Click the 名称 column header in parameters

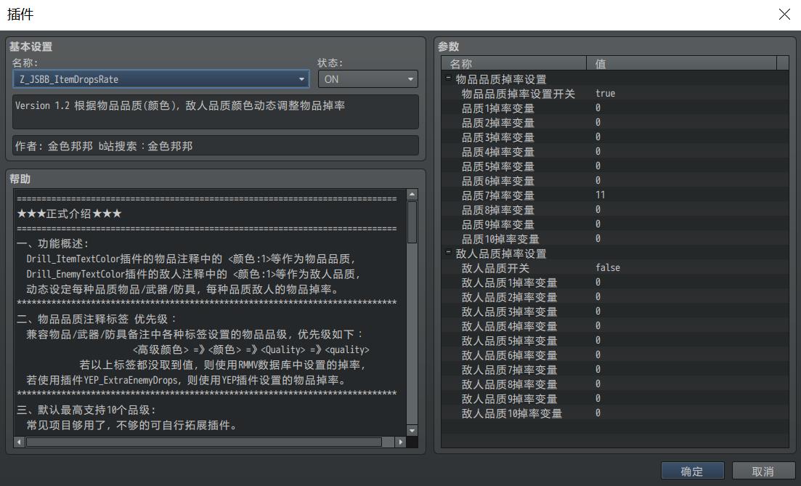coord(514,63)
